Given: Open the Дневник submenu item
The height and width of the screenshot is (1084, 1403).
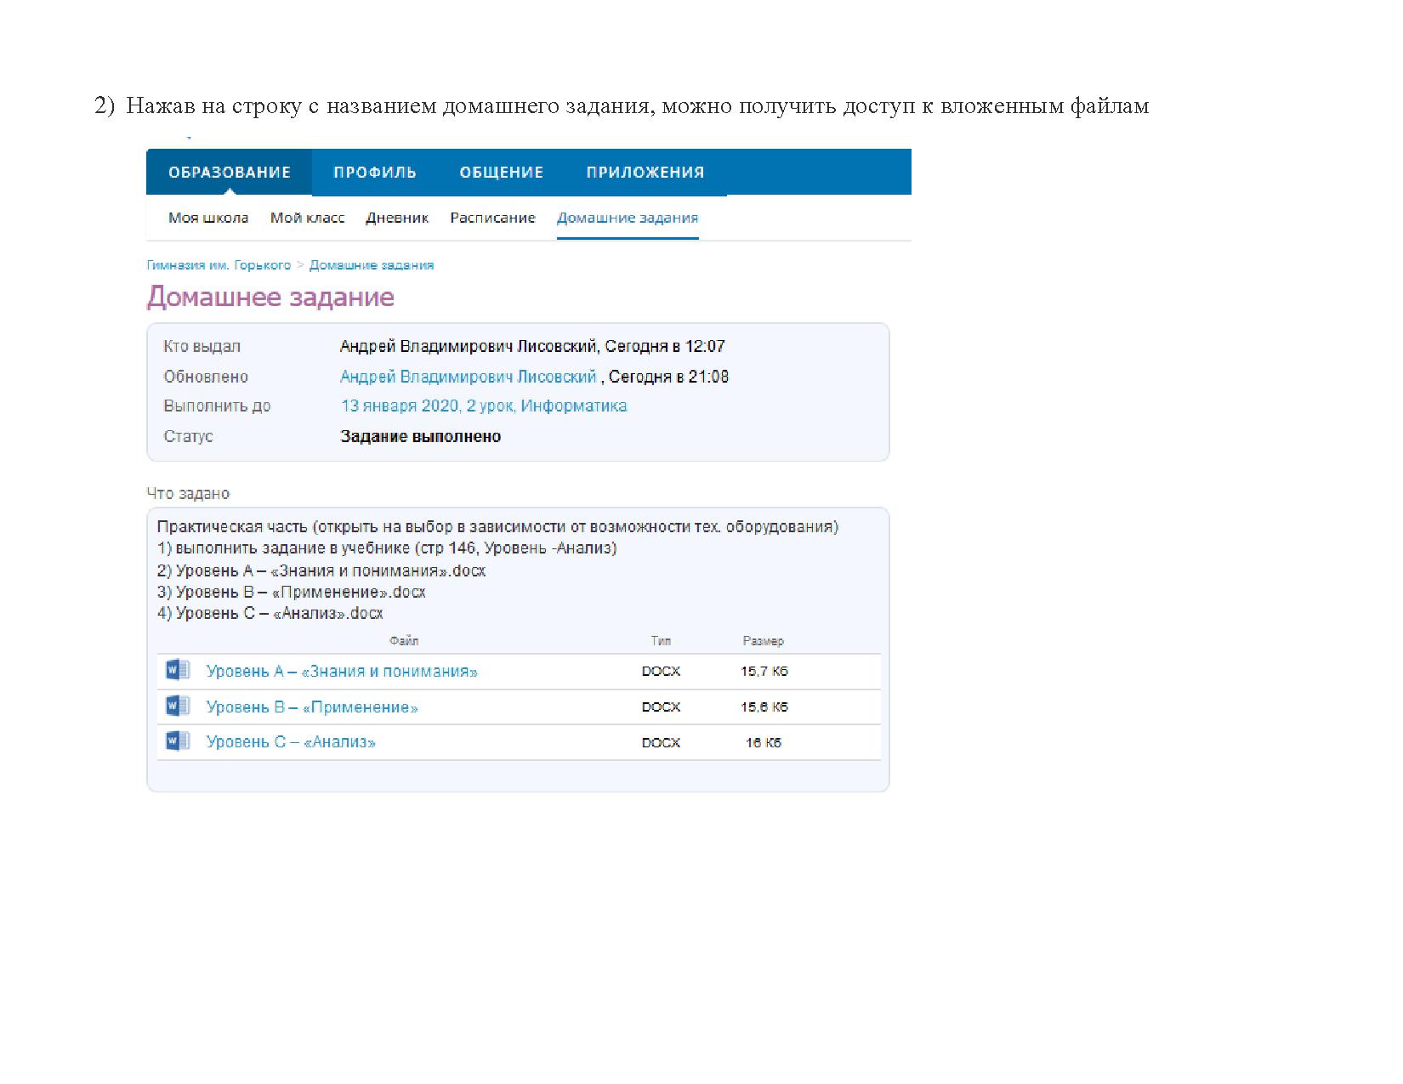Looking at the screenshot, I should (x=397, y=218).
